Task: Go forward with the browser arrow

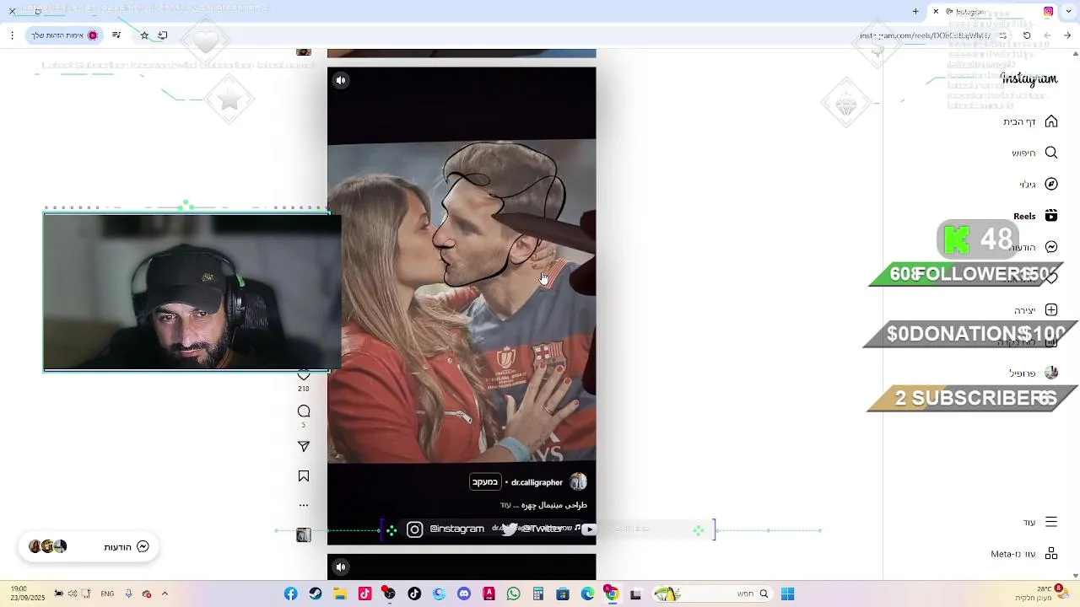Action: [x=1047, y=35]
